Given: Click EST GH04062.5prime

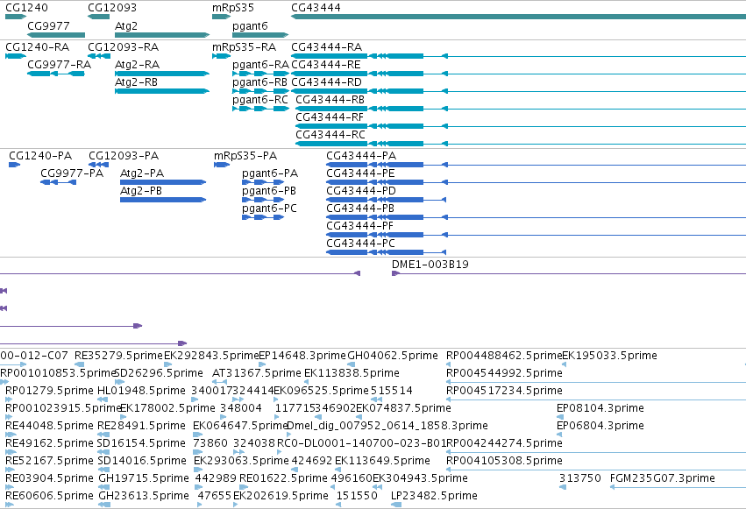Looking at the screenshot, I should pos(393,356).
